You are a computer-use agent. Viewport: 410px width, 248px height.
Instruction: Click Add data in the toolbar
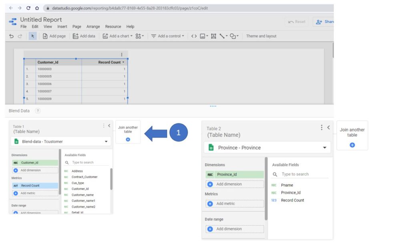click(84, 36)
